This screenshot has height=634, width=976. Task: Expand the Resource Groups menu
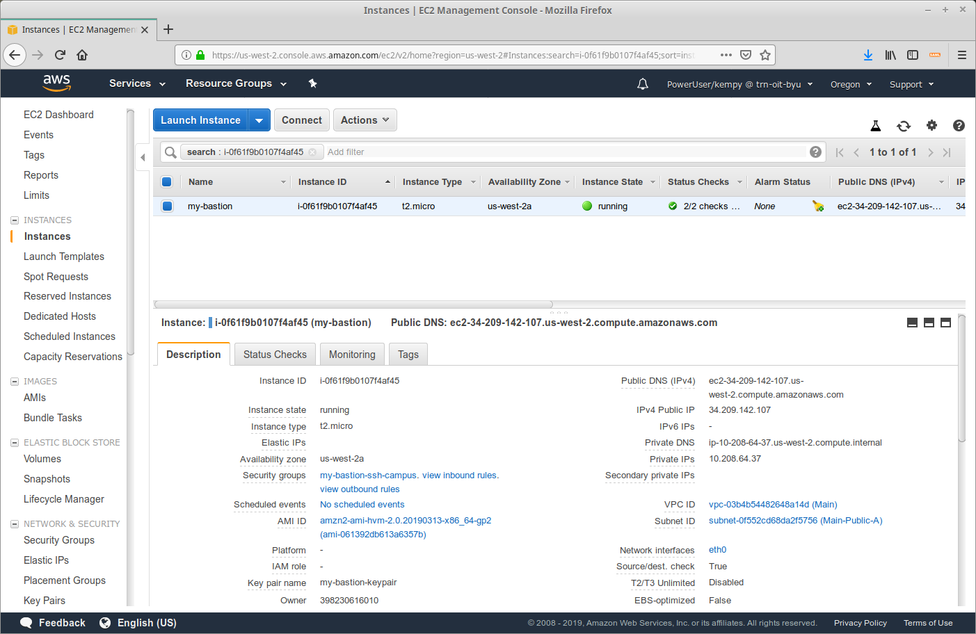236,83
